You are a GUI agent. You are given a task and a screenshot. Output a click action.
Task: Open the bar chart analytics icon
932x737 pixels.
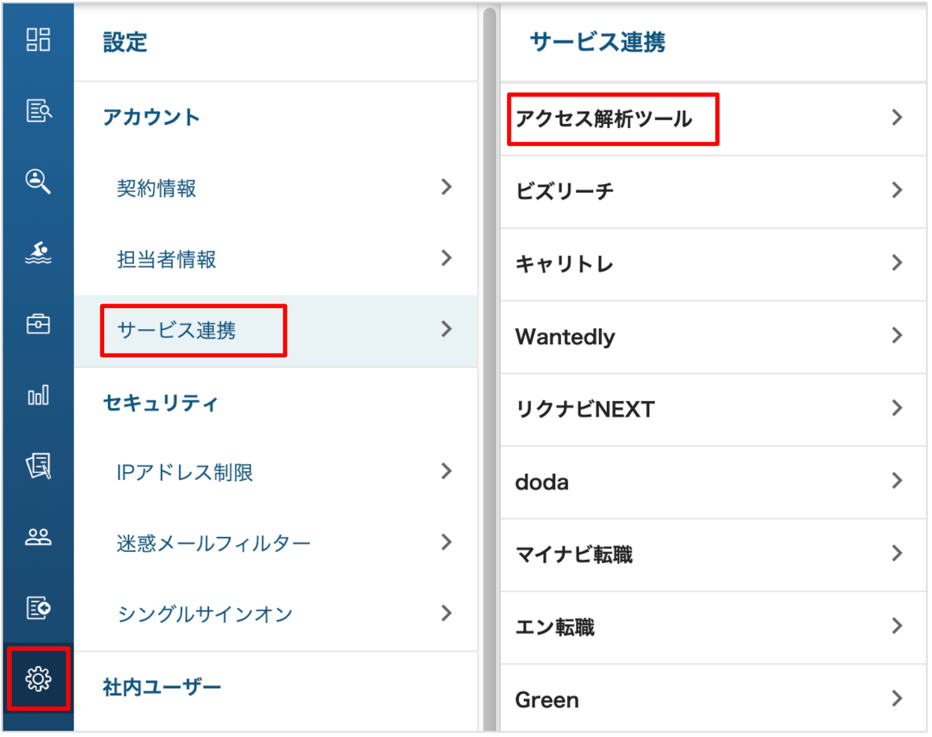click(x=38, y=395)
